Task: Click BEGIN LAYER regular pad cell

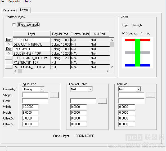Action: tap(61, 40)
